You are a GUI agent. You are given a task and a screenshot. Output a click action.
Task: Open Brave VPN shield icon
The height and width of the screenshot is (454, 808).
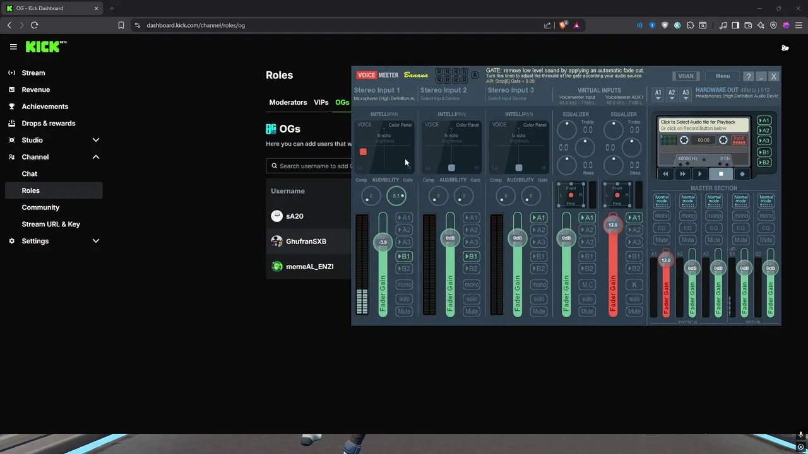(773, 25)
